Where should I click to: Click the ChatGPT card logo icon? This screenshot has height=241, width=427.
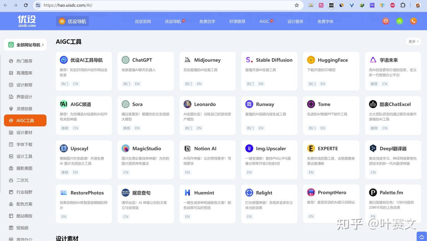(125, 60)
